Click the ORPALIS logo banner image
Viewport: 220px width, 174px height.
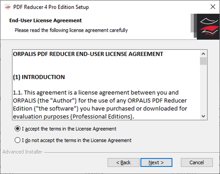click(x=205, y=27)
